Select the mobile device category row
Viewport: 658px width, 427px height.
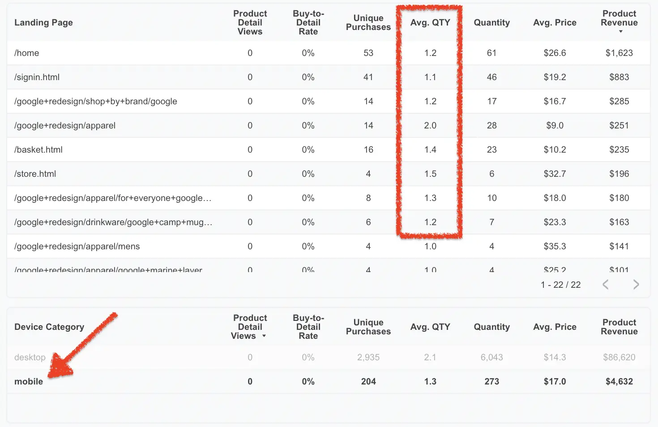point(328,382)
